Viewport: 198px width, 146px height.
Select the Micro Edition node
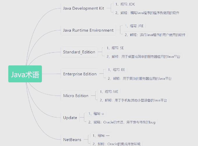click(76, 96)
